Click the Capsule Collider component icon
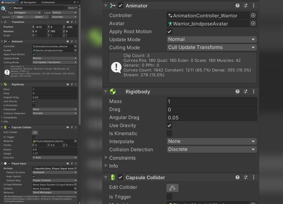The height and width of the screenshot is (204, 283). click(x=113, y=177)
